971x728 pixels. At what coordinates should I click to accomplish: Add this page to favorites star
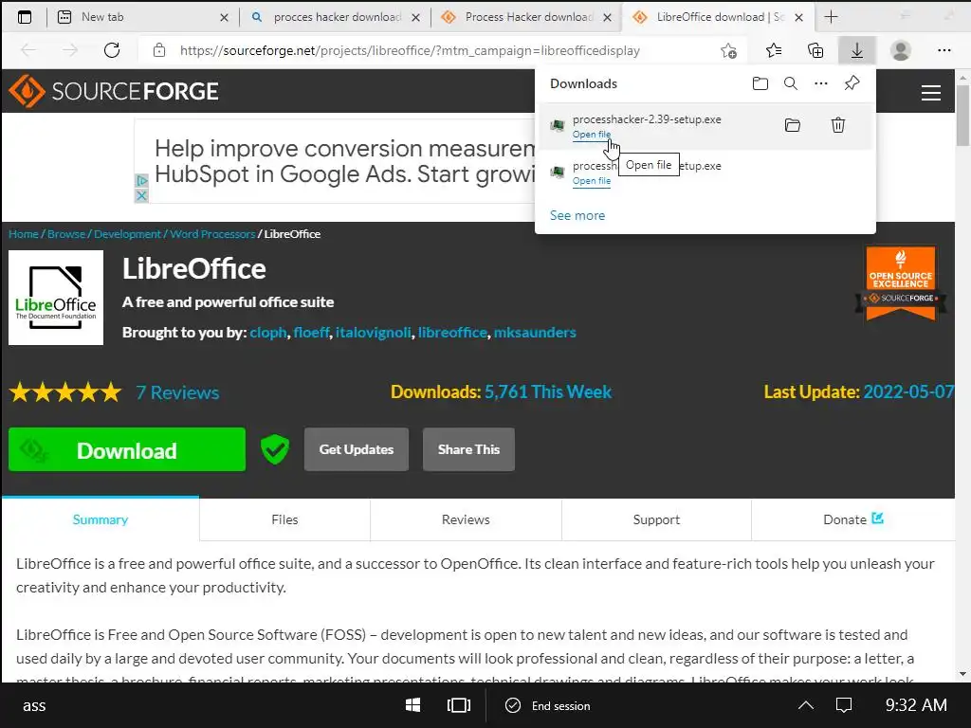pos(728,51)
